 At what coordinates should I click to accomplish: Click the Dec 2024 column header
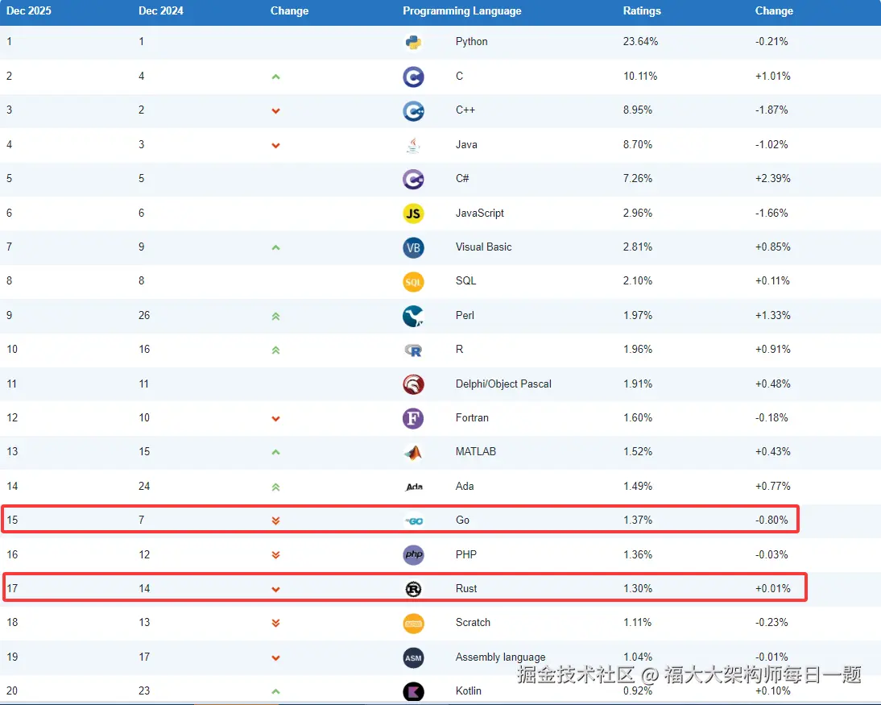pyautogui.click(x=161, y=10)
